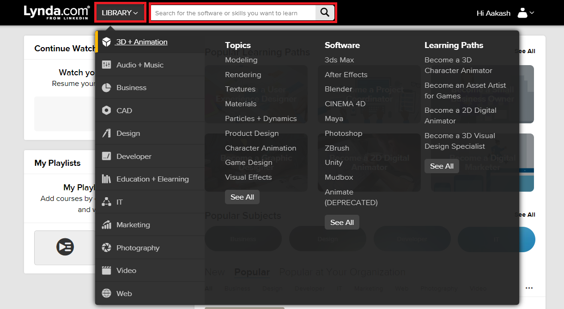The height and width of the screenshot is (309, 564).
Task: Click the Business pie chart icon
Action: (x=107, y=88)
